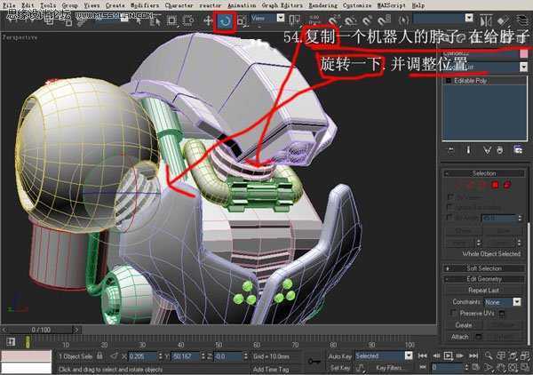533x375 pixels.
Task: Open the Named Selection Sets dropdown
Action: [x=443, y=18]
